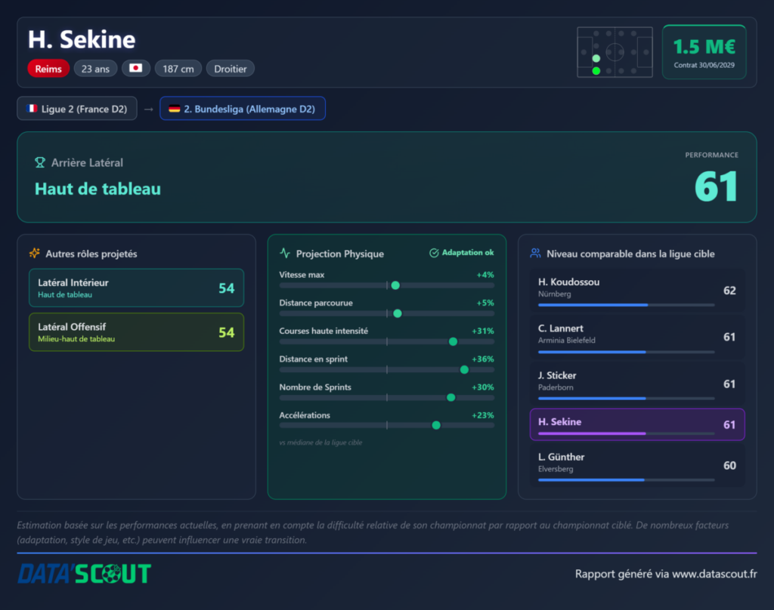This screenshot has width=774, height=610.
Task: Click the Distance en sprint slider dot
Action: (x=464, y=369)
